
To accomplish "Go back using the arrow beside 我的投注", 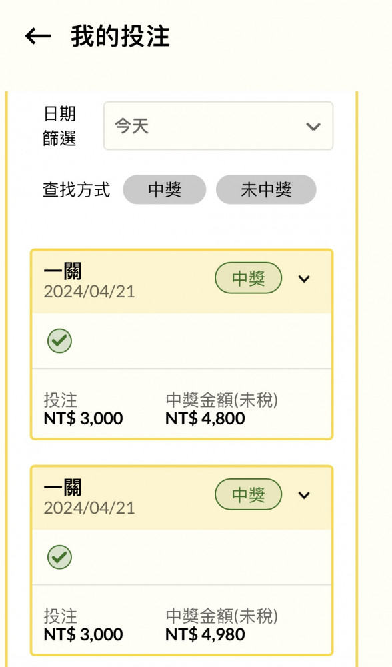I will (38, 36).
